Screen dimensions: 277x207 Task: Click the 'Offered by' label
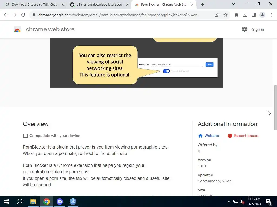(x=207, y=145)
